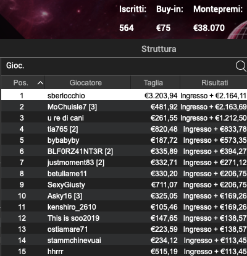This screenshot has height=256, width=247.
Task: Click the Gioc. search field
Action: 117,66
